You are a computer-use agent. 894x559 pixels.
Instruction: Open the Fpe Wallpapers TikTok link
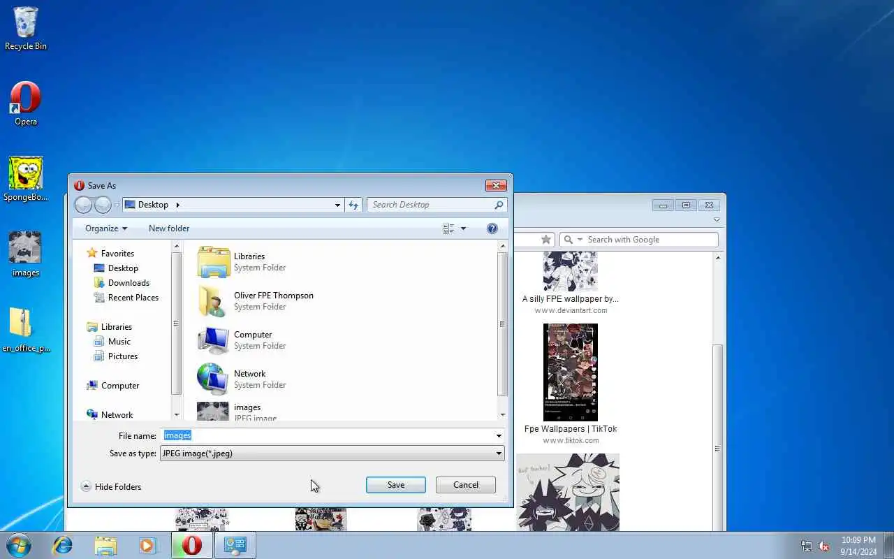coord(571,429)
